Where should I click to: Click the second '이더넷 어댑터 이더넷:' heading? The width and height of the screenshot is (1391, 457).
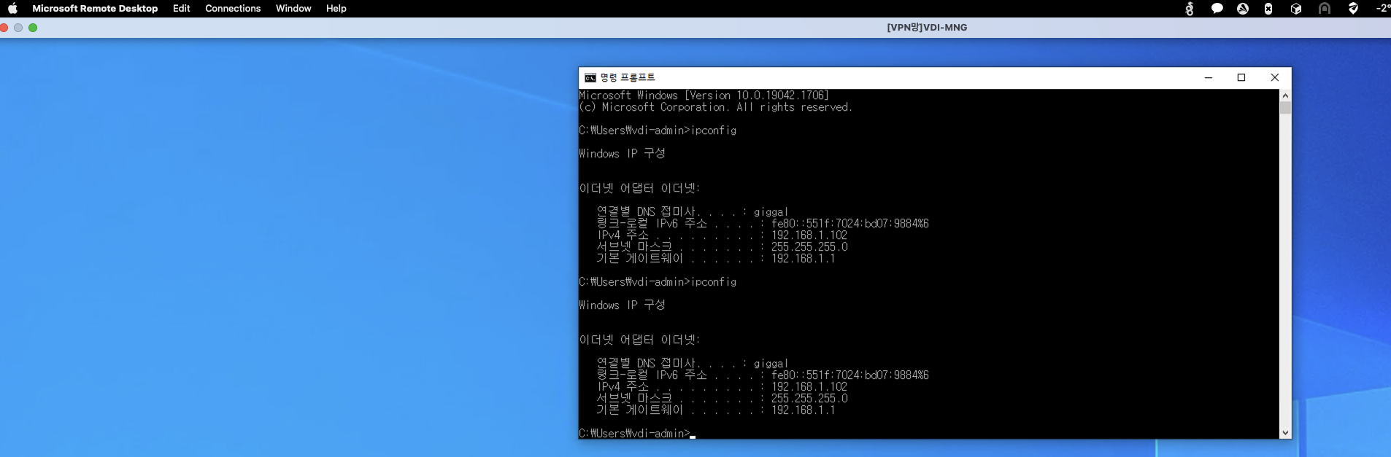[639, 340]
